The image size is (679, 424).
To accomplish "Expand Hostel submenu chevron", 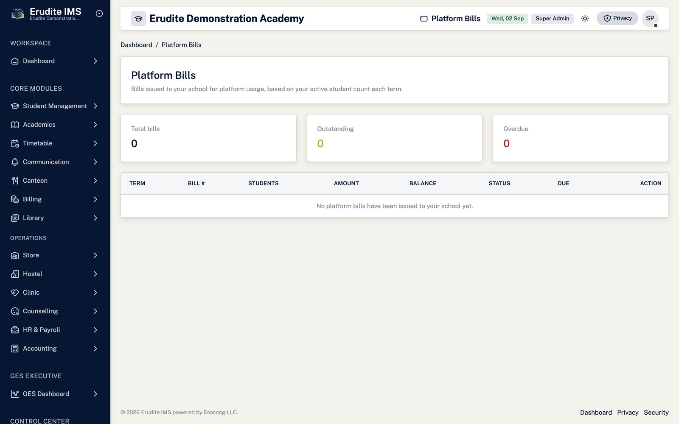I will (95, 274).
